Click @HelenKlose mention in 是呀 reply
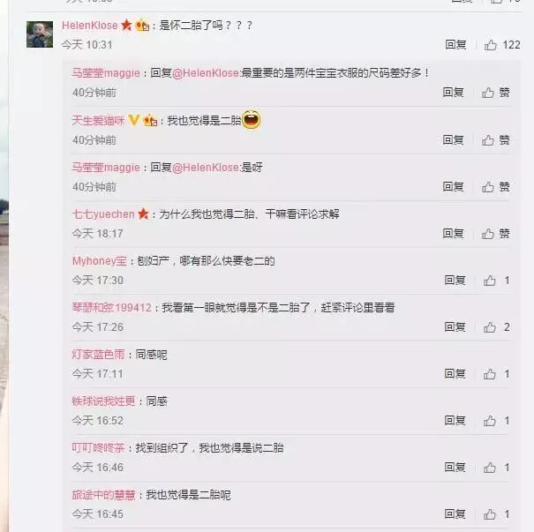The height and width of the screenshot is (532, 534). (206, 168)
